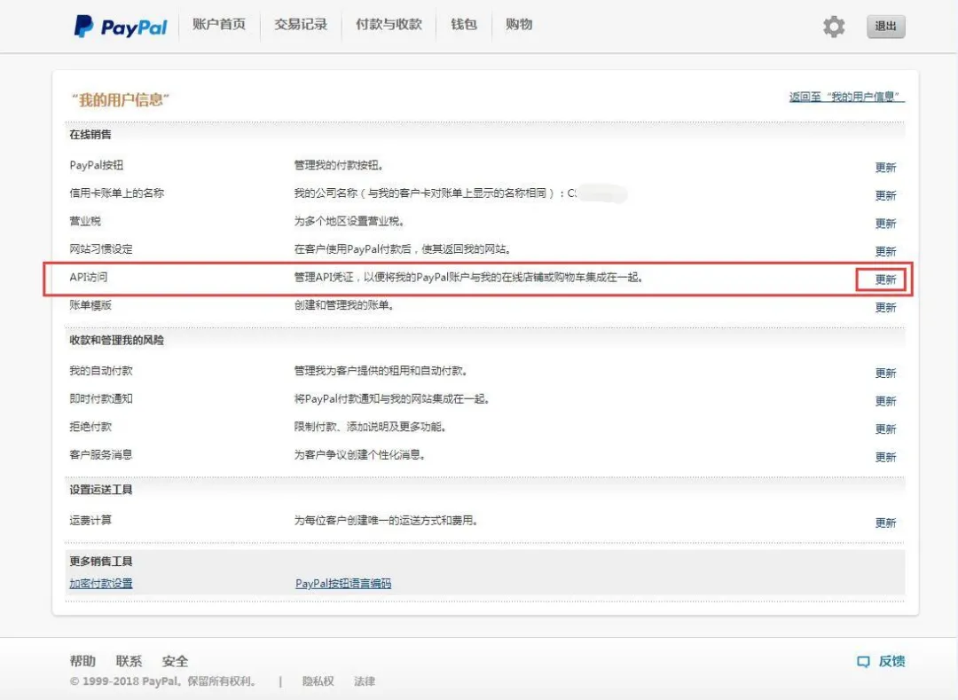Open the 帮助 footer link
The width and height of the screenshot is (958, 700).
pyautogui.click(x=81, y=661)
